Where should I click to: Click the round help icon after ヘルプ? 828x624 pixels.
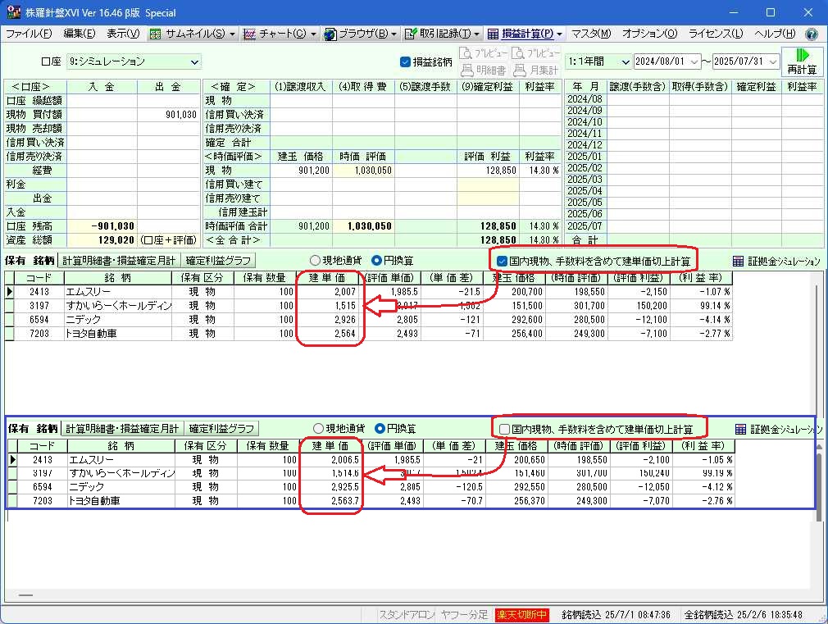(812, 34)
